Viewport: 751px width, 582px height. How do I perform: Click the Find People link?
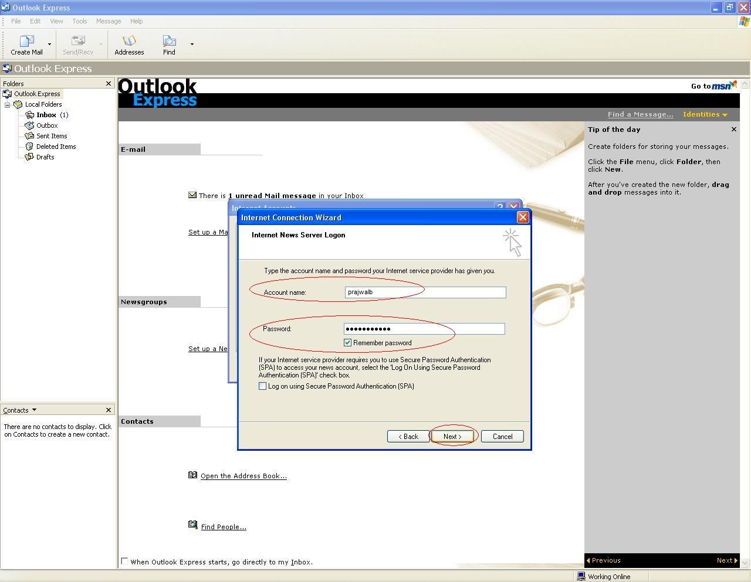point(224,527)
